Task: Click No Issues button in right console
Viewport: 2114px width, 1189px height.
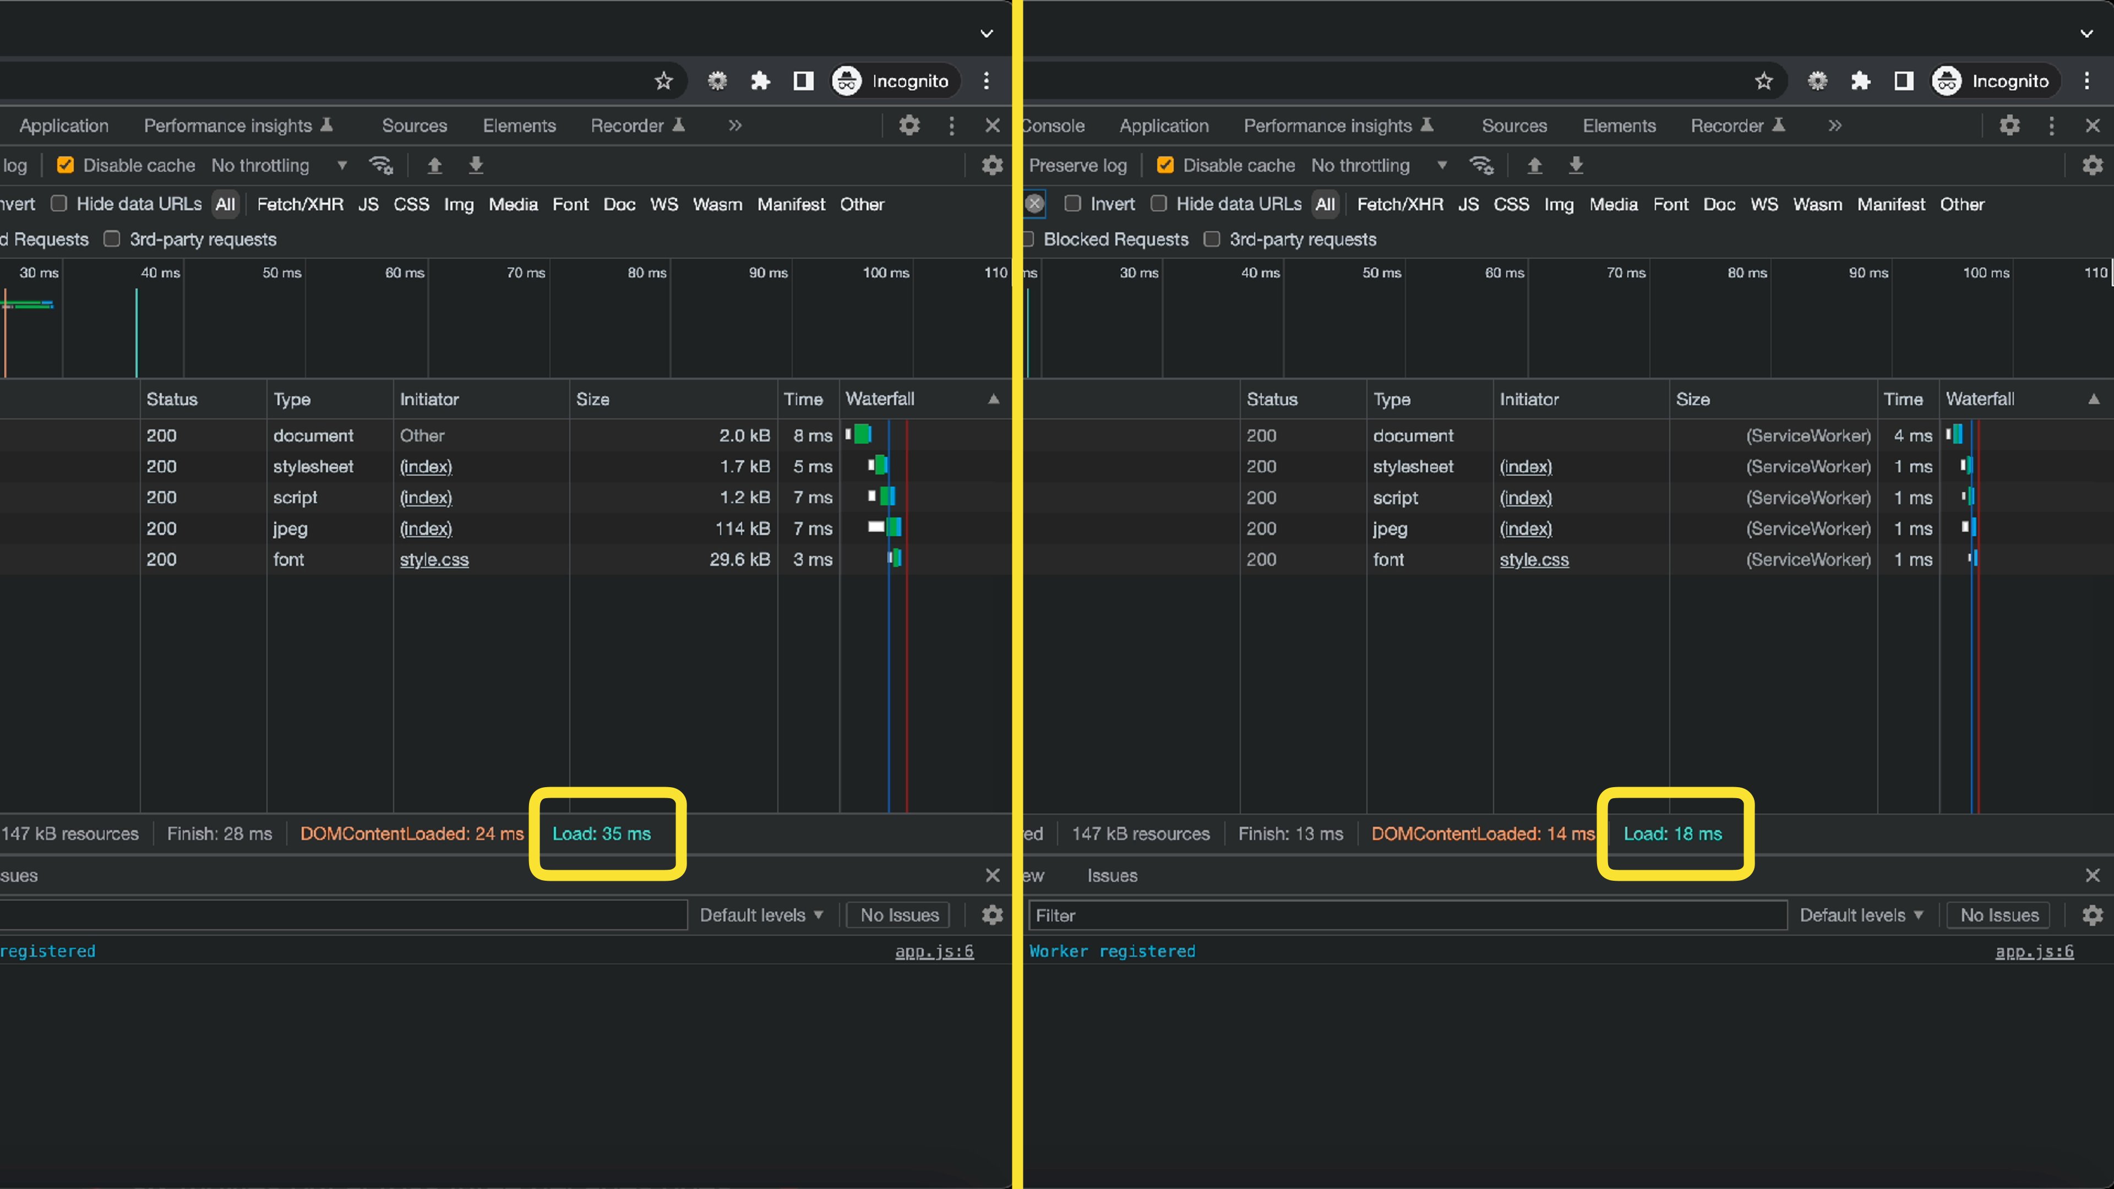Action: [1999, 915]
